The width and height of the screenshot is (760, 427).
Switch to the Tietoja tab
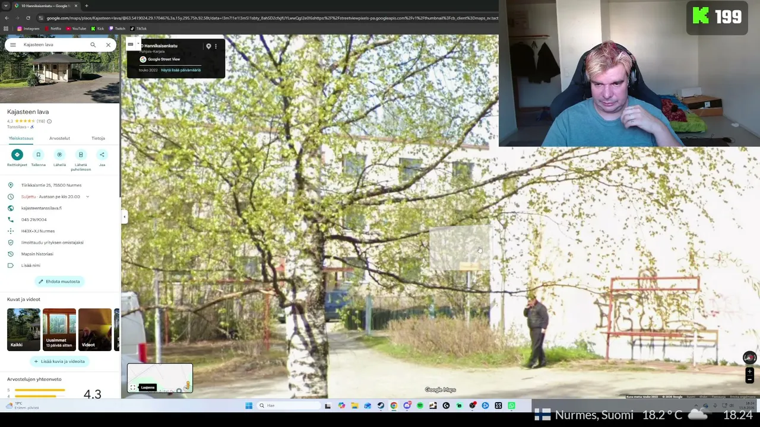98,138
